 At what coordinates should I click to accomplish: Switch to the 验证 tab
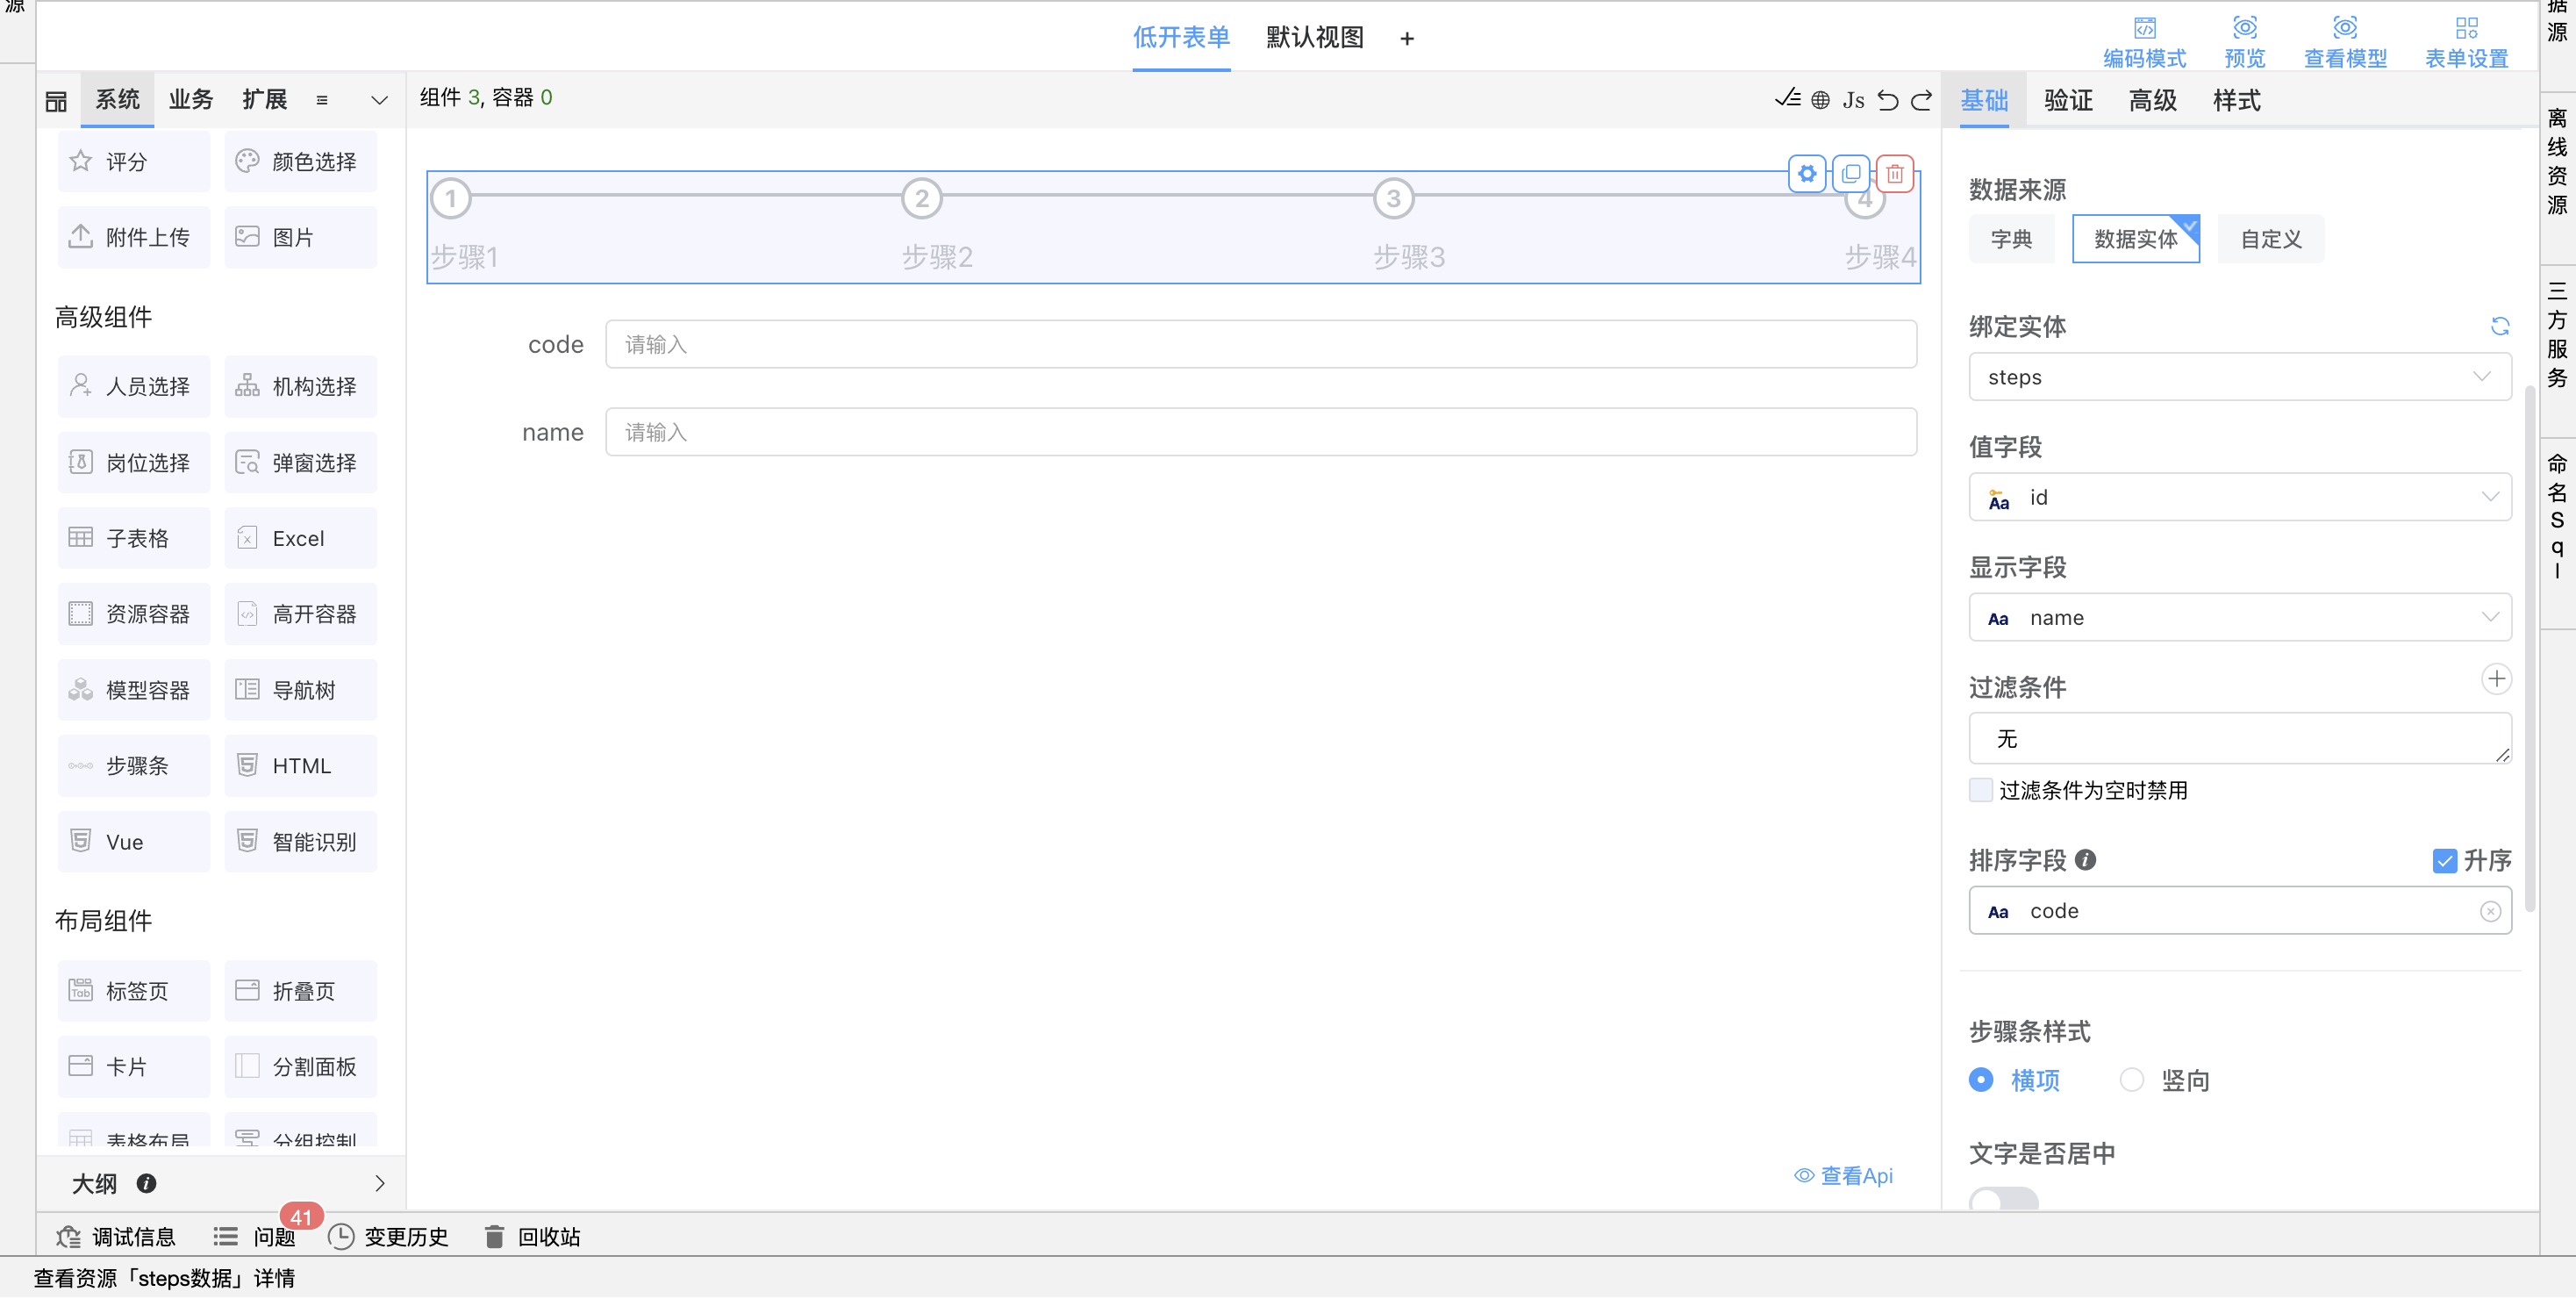(x=2068, y=100)
